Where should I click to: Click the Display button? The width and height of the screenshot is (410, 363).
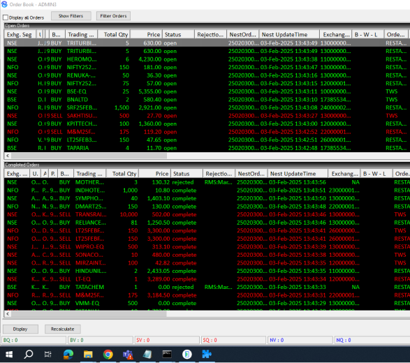20,329
